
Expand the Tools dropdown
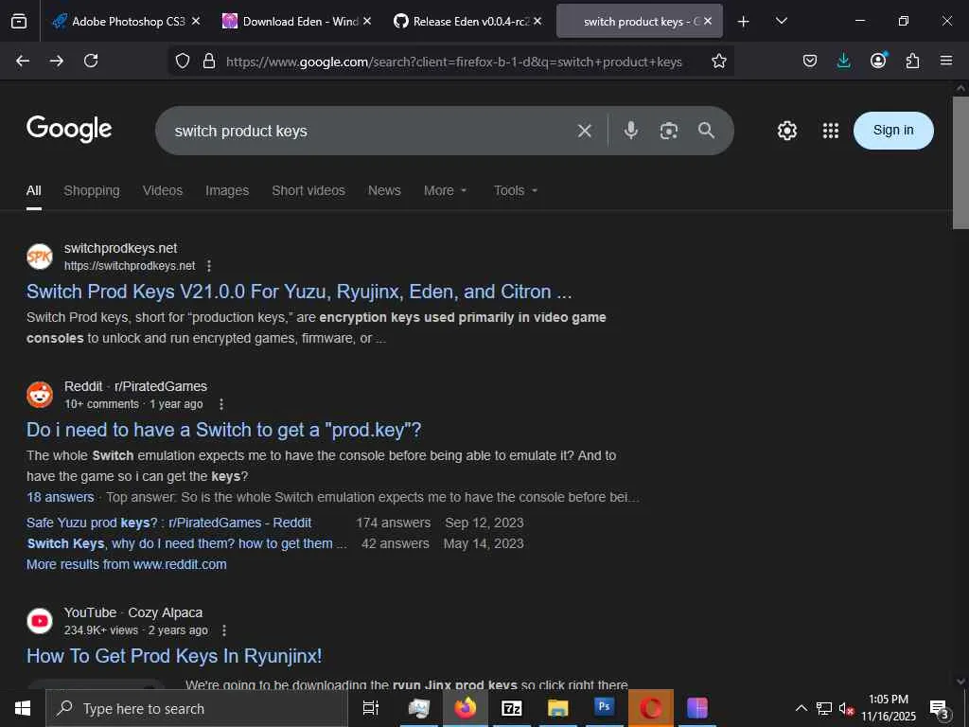point(515,190)
